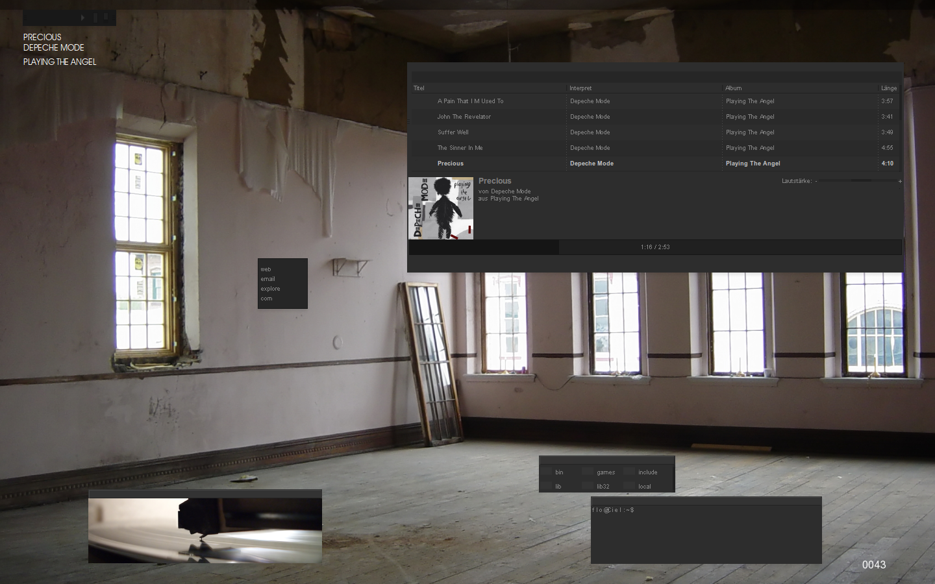This screenshot has width=935, height=584.
Task: Open the bin folder icon
Action: tap(546, 472)
